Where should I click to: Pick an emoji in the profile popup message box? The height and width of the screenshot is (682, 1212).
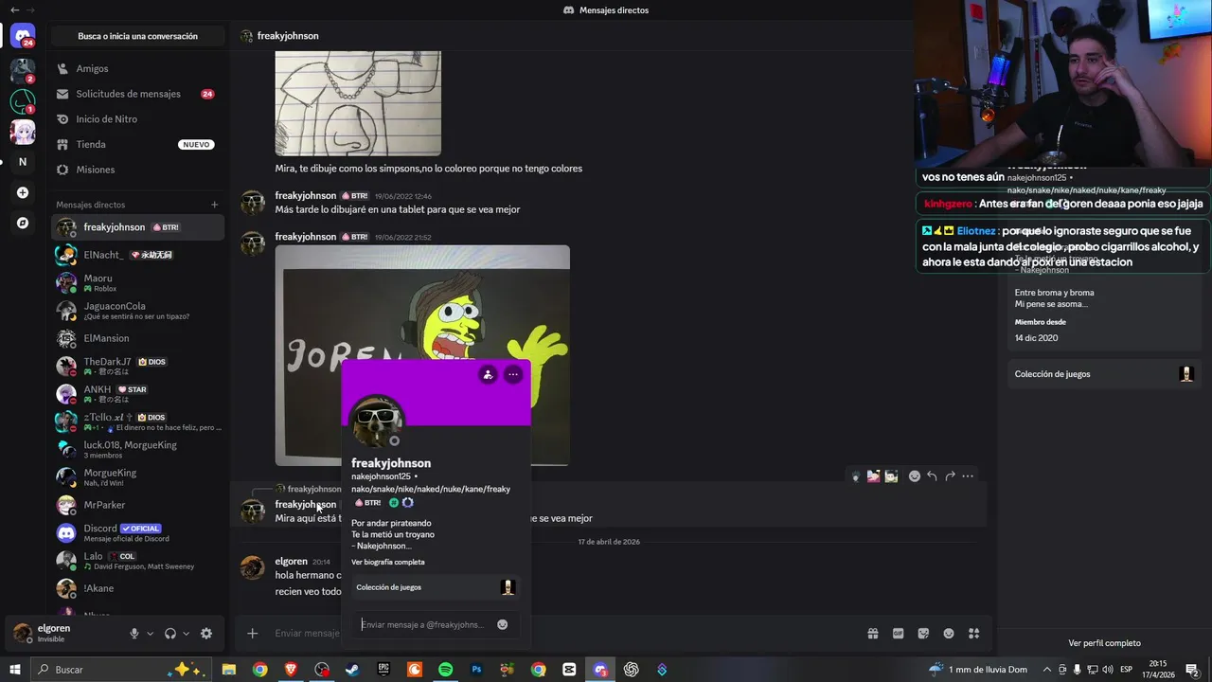tap(503, 624)
